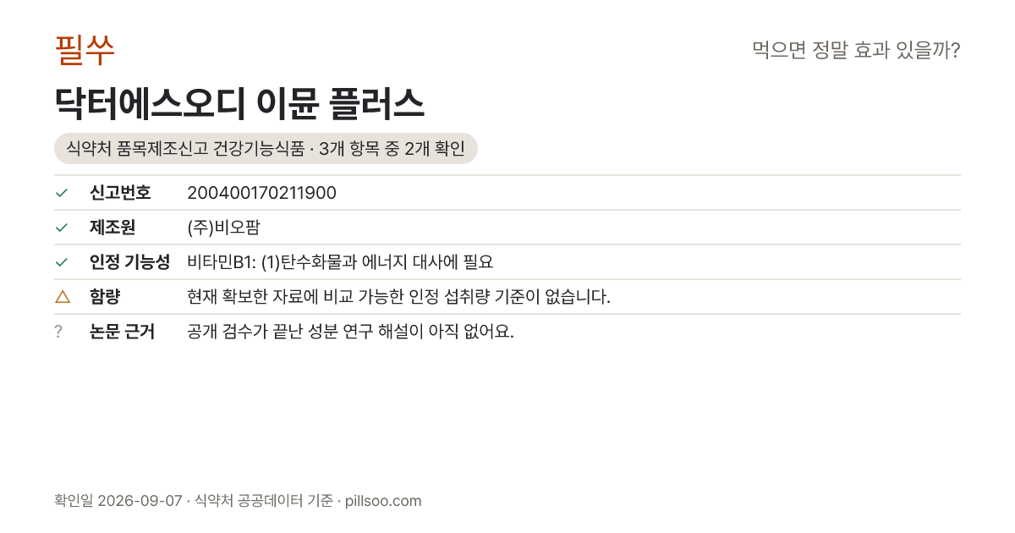This screenshot has height=533, width=1015.
Task: Click the 신고번호 row label
Action: (120, 193)
